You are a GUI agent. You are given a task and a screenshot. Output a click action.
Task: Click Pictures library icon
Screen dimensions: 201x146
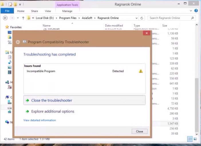[10, 67]
